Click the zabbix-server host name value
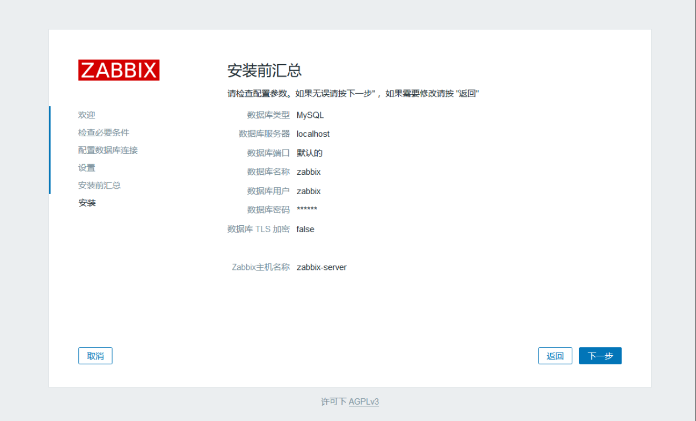Viewport: 696px width, 421px height. point(321,267)
